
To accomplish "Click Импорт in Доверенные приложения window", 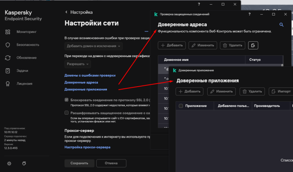I will [282, 92].
